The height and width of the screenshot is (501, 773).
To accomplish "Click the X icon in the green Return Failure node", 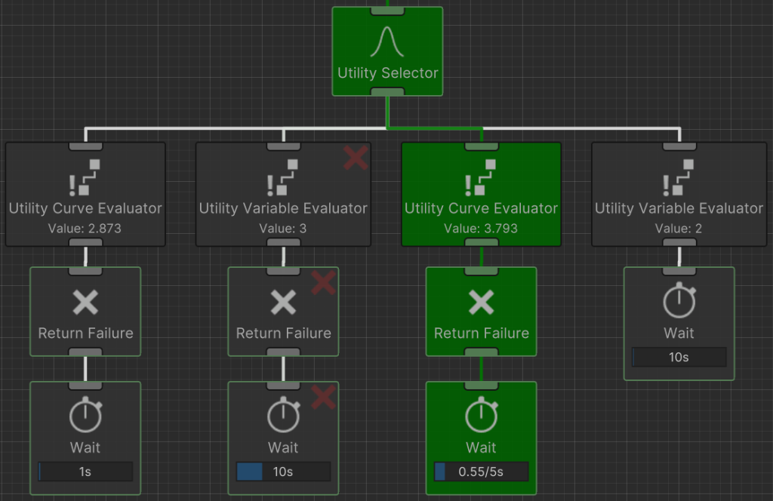I will [481, 303].
